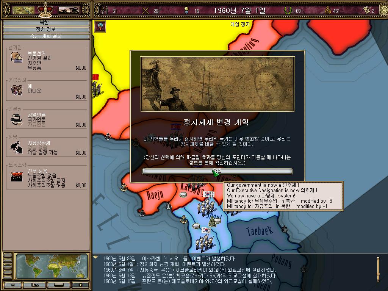This screenshot has height=291, width=388.
Task: Click the raised fists icon for 노동조합
Action: [17, 177]
